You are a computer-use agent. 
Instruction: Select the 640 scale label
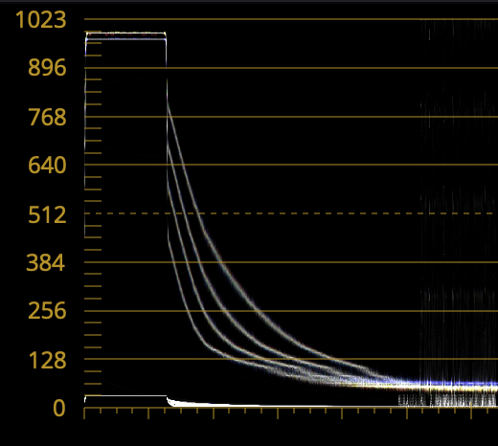[47, 165]
